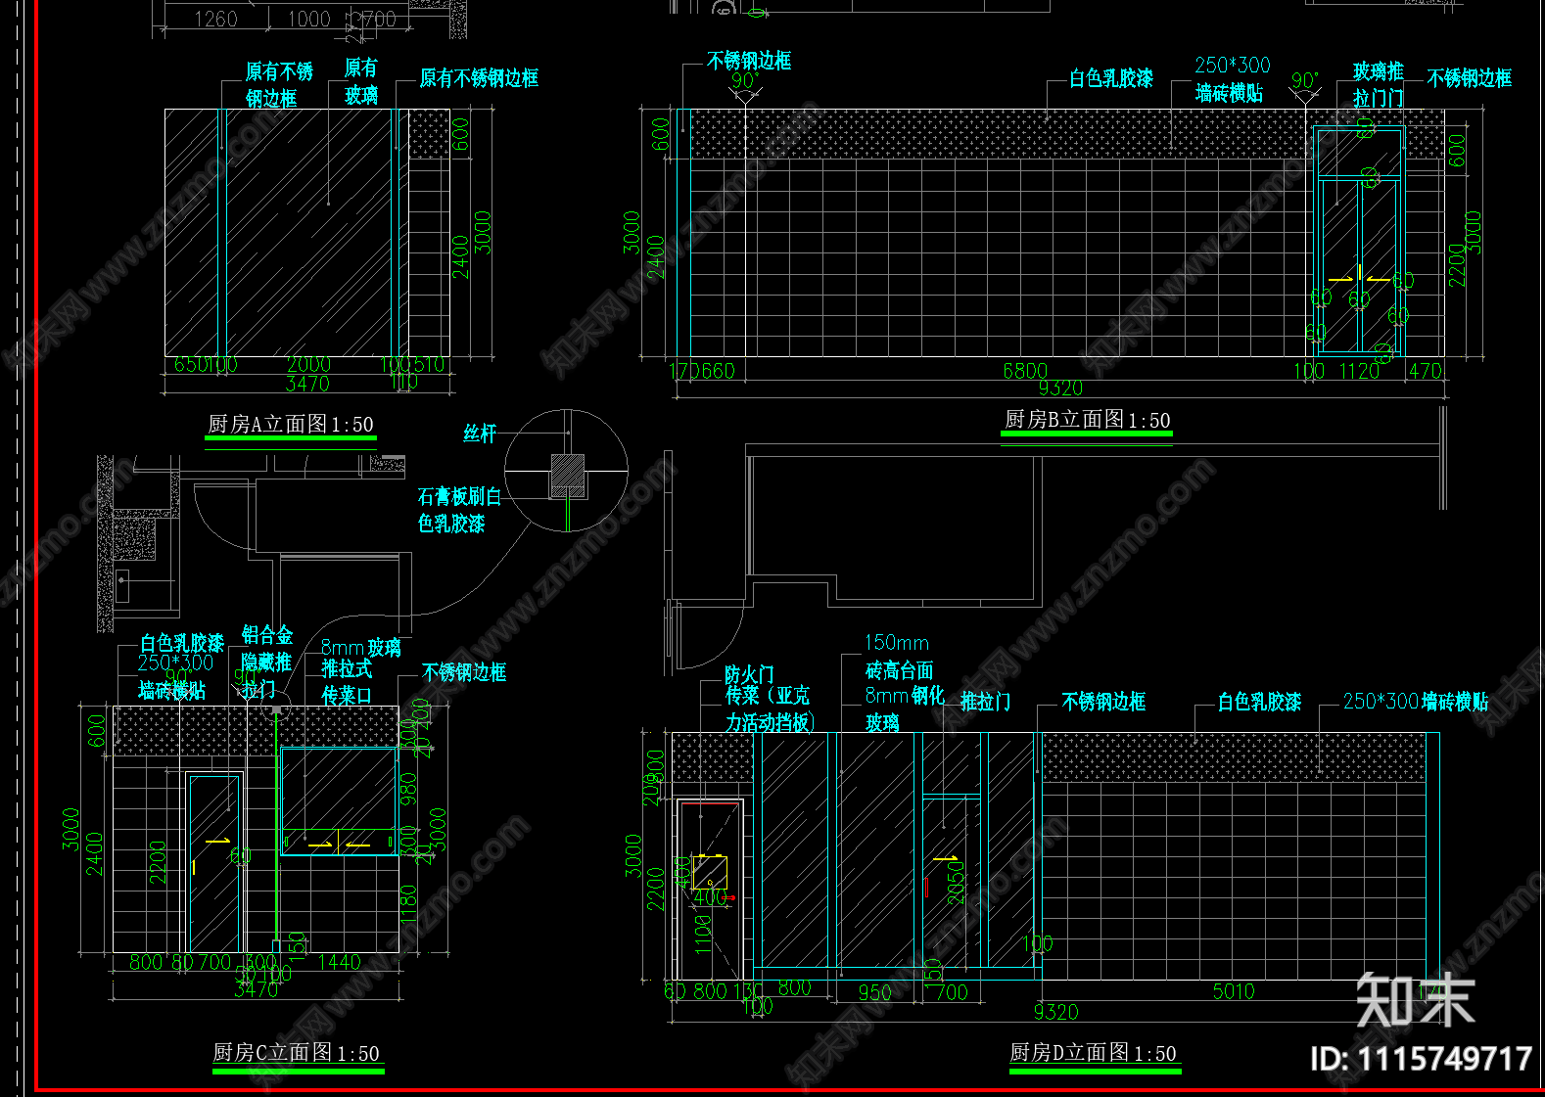
Task: Click the 铝合金隐藏推拉门 annotation
Action: click(267, 663)
